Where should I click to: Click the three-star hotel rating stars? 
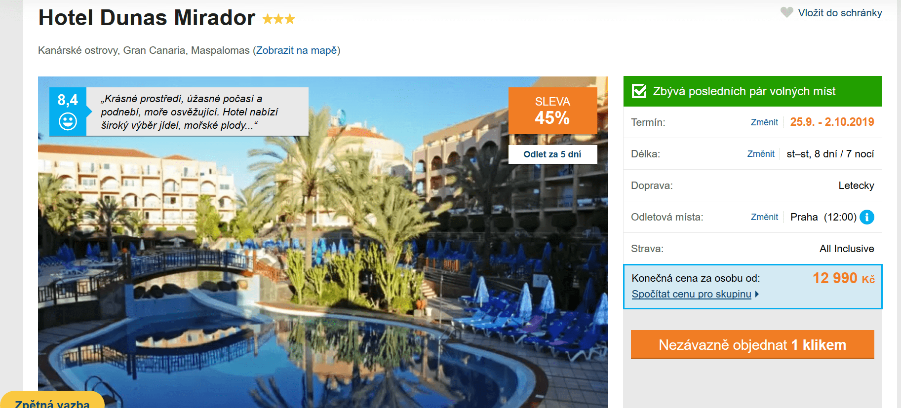tap(278, 19)
